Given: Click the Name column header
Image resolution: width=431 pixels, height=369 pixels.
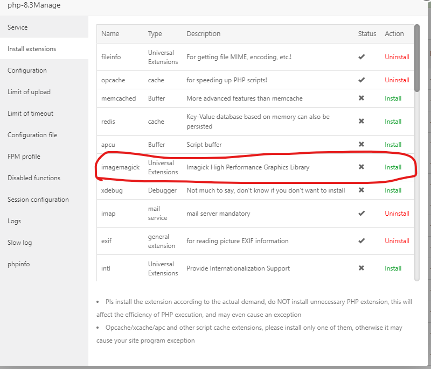Looking at the screenshot, I should pyautogui.click(x=110, y=34).
